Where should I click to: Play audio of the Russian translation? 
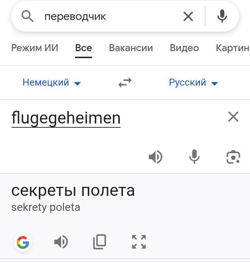61,242
